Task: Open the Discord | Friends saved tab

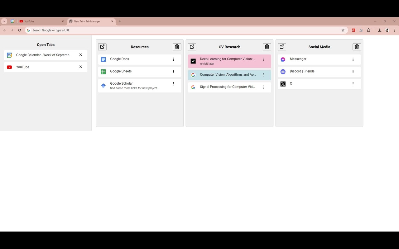Action: [319, 72]
